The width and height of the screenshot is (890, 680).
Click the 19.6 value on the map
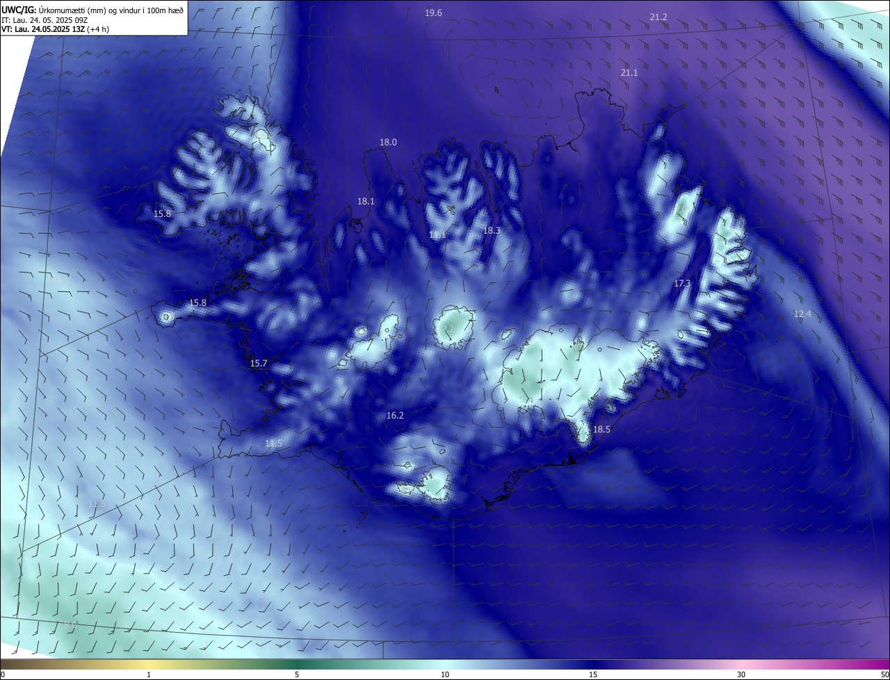(433, 13)
